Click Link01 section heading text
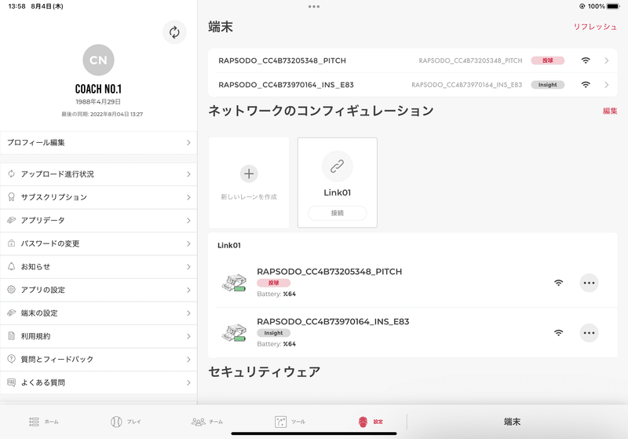 [x=229, y=245]
